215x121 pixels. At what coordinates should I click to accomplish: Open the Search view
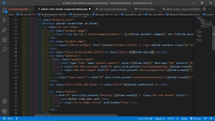(4, 49)
